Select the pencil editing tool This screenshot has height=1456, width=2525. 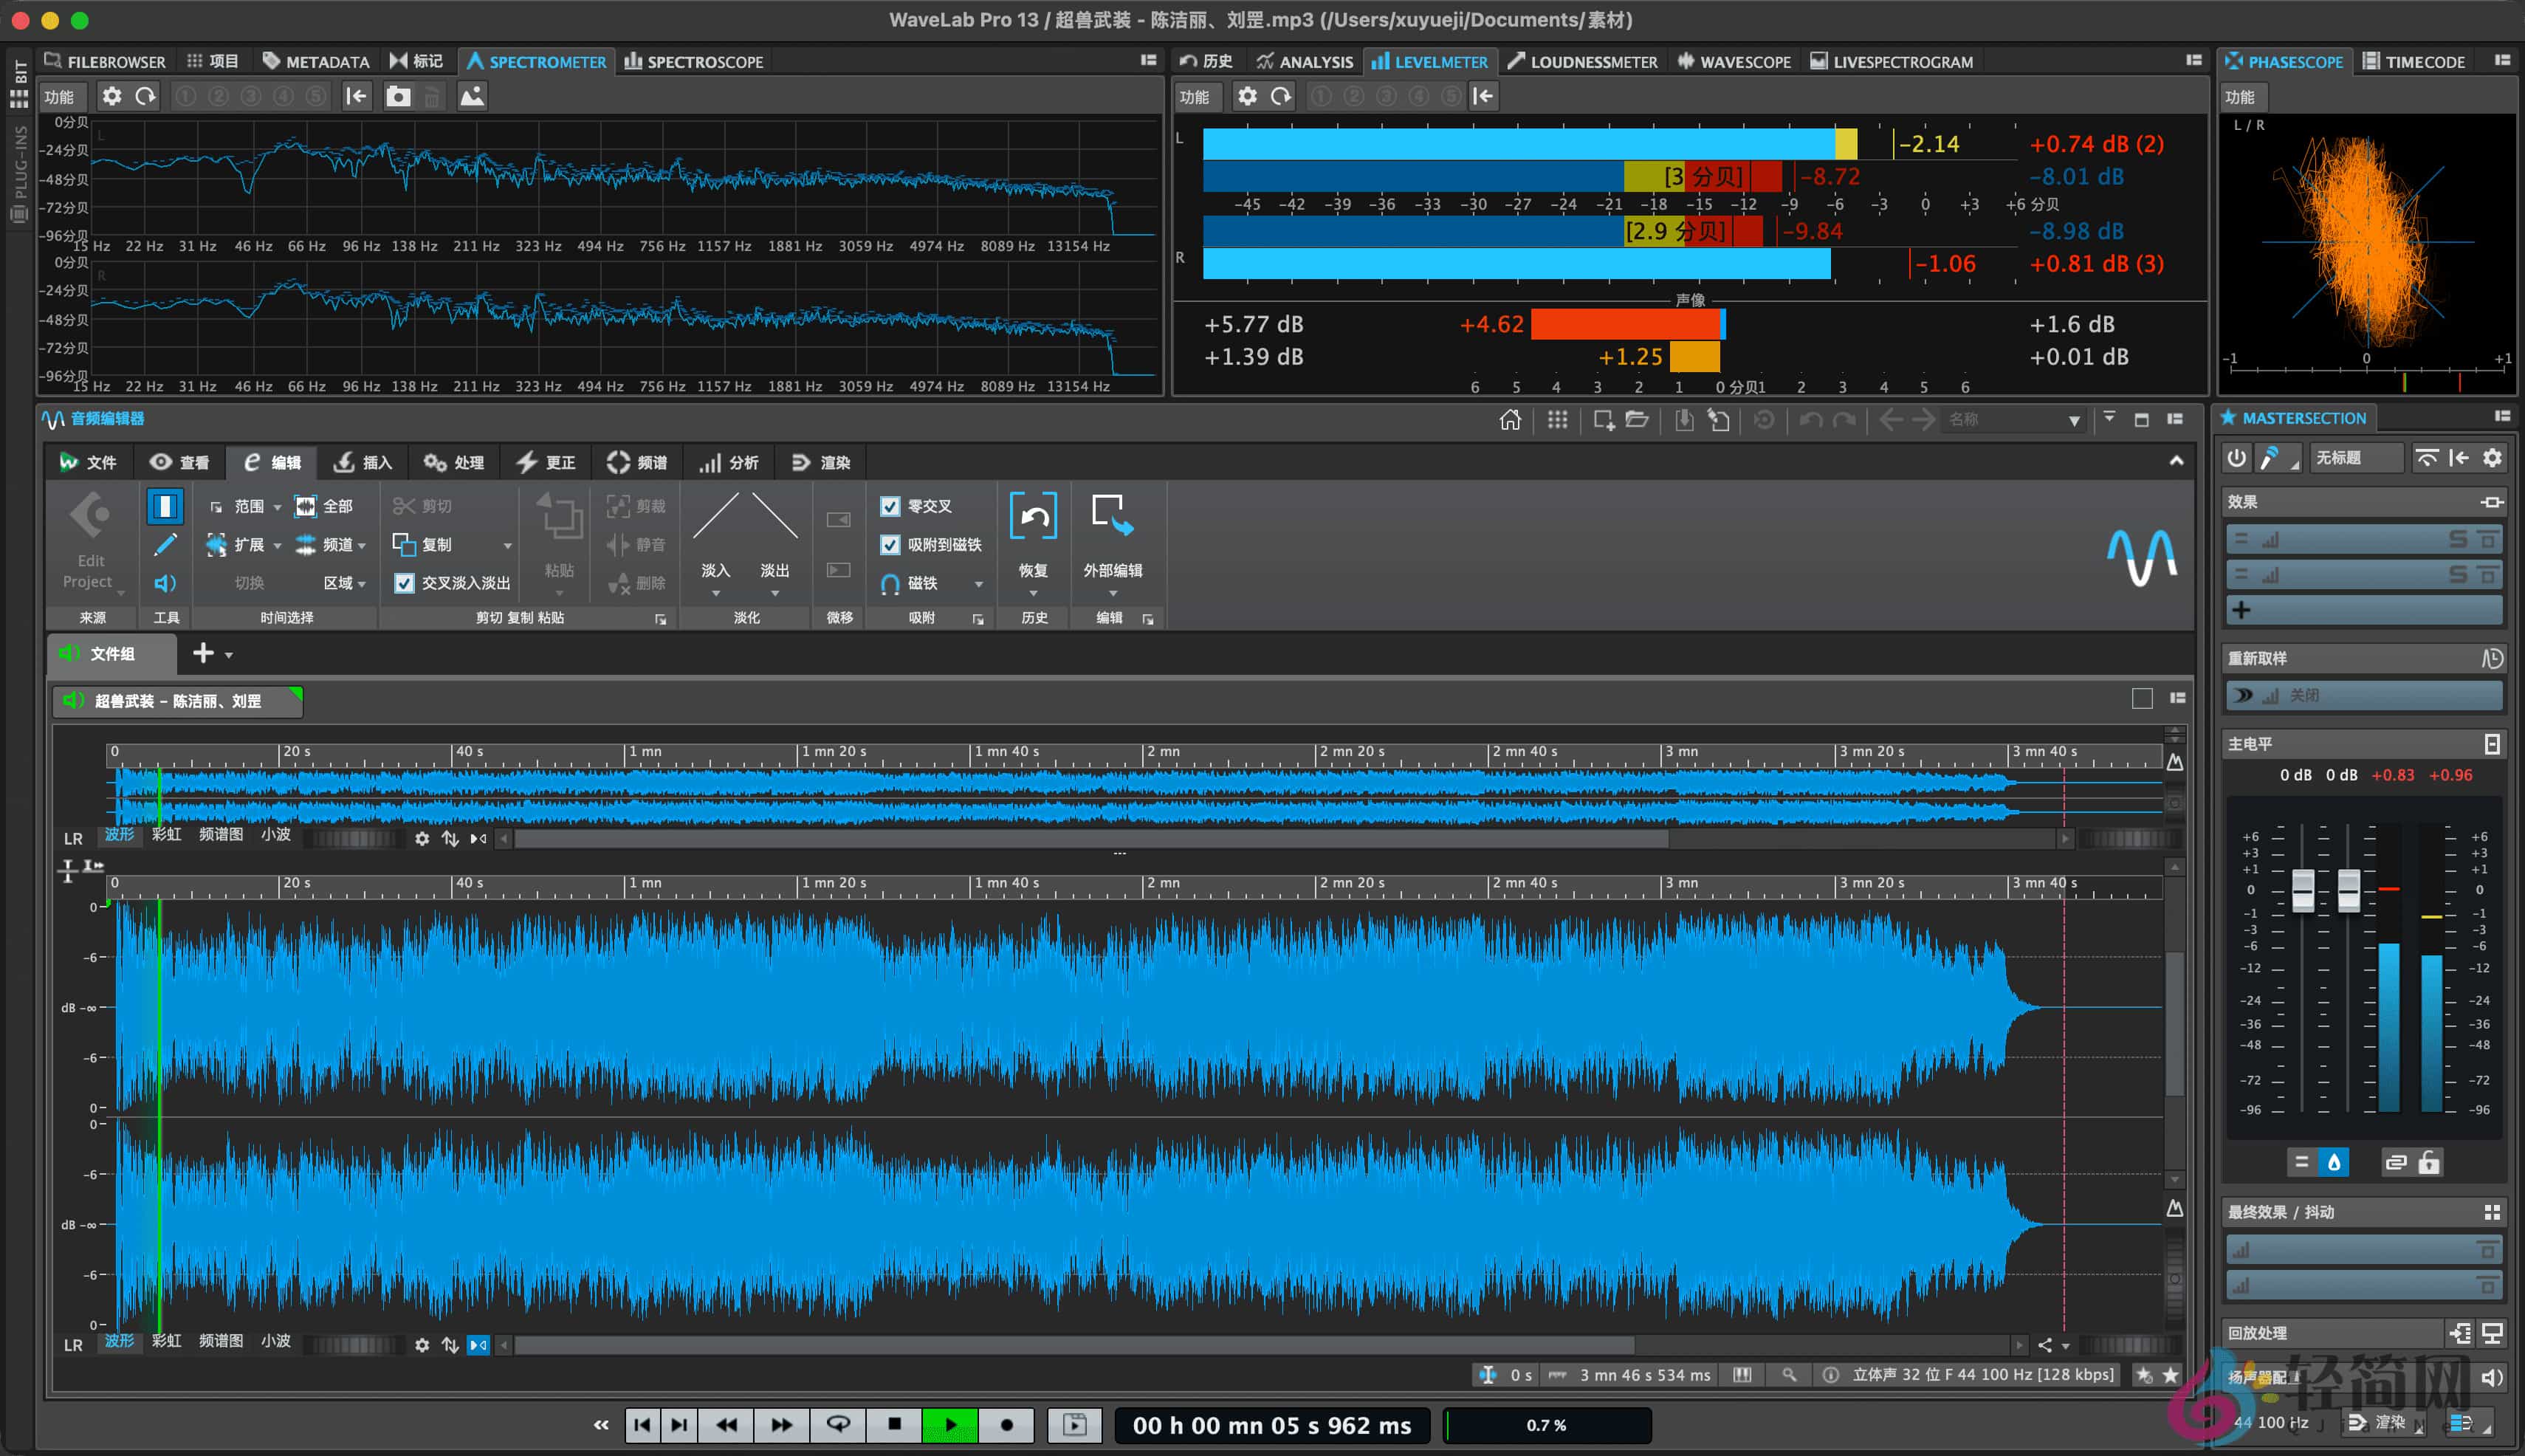point(165,545)
